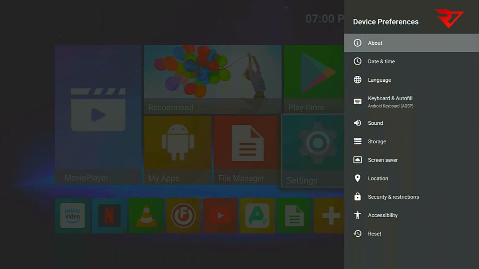Launch the YouTube app
The height and width of the screenshot is (269, 479).
click(x=220, y=216)
